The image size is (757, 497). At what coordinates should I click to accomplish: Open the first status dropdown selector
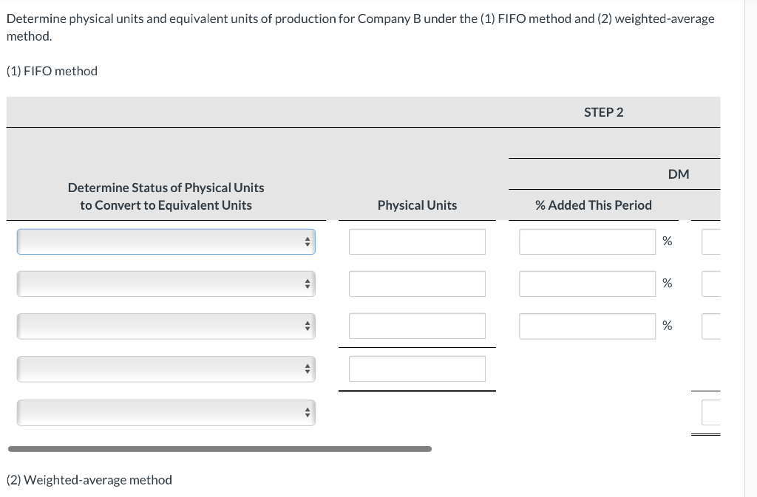tap(166, 241)
